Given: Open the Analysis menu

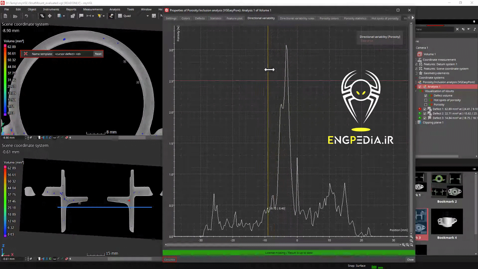Looking at the screenshot, I should pyautogui.click(x=115, y=9).
